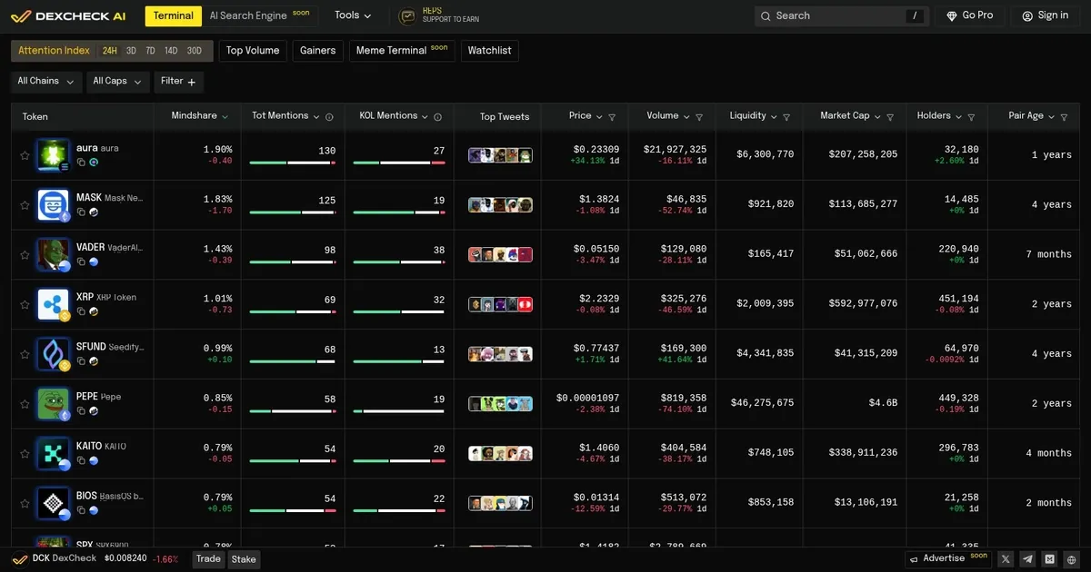
Task: Star MASK to add to watchlist
Action: tap(25, 205)
